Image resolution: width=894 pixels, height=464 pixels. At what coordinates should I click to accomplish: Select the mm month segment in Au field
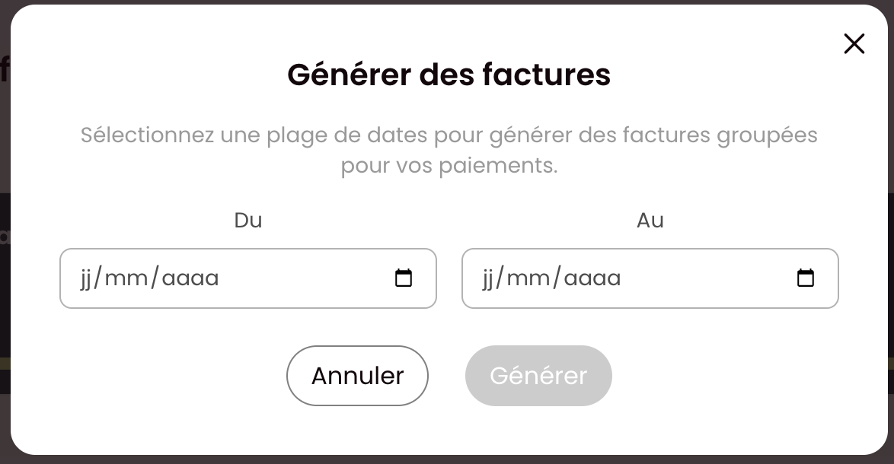(528, 278)
